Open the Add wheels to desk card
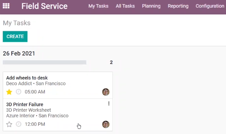226x134 pixels. pyautogui.click(x=58, y=85)
